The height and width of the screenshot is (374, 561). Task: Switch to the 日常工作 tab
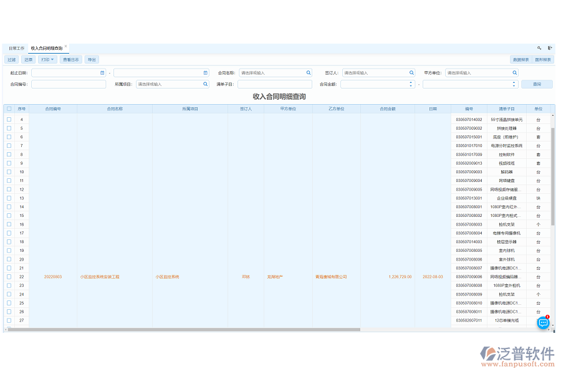pos(16,48)
